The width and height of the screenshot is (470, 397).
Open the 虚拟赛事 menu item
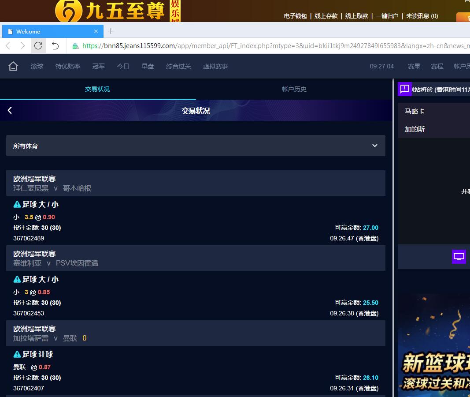[x=215, y=66]
